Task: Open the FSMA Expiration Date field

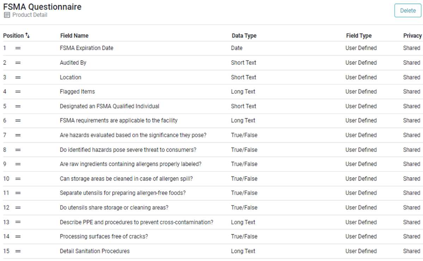Action: point(86,48)
